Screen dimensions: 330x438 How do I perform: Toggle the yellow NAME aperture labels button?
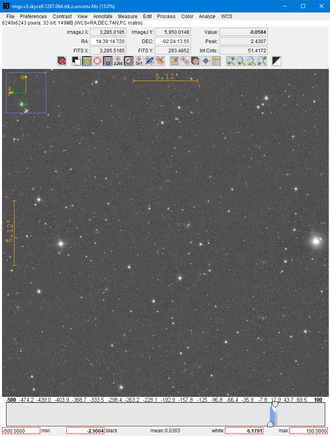(87, 61)
